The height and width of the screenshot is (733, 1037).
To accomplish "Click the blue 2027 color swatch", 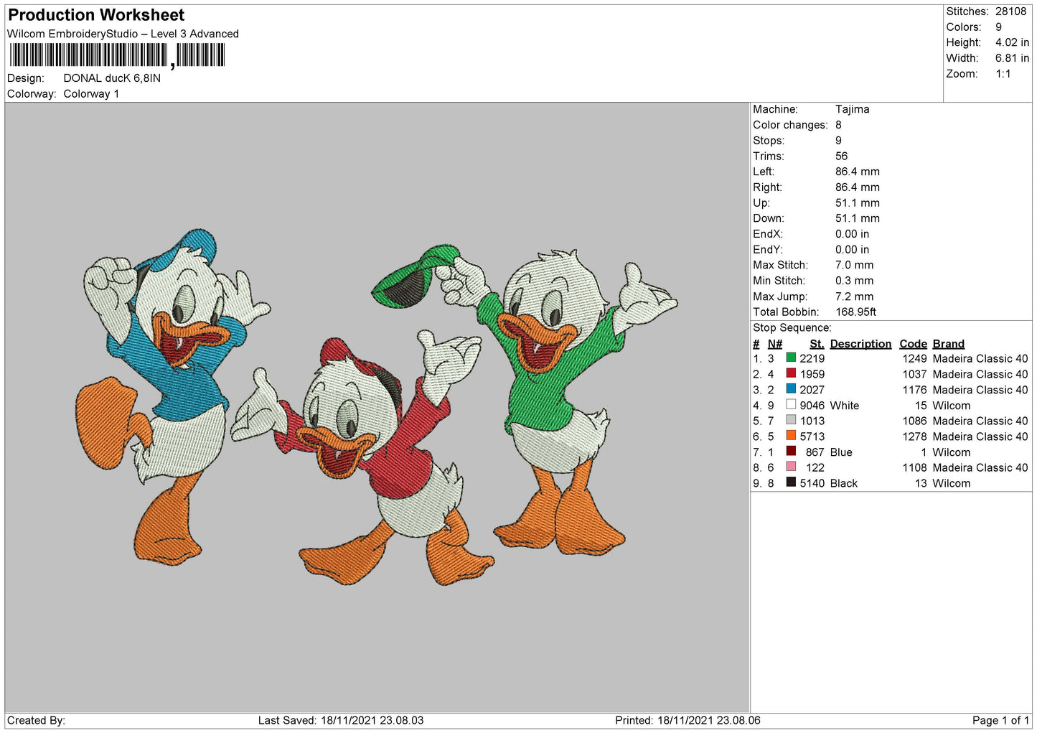I will click(791, 389).
